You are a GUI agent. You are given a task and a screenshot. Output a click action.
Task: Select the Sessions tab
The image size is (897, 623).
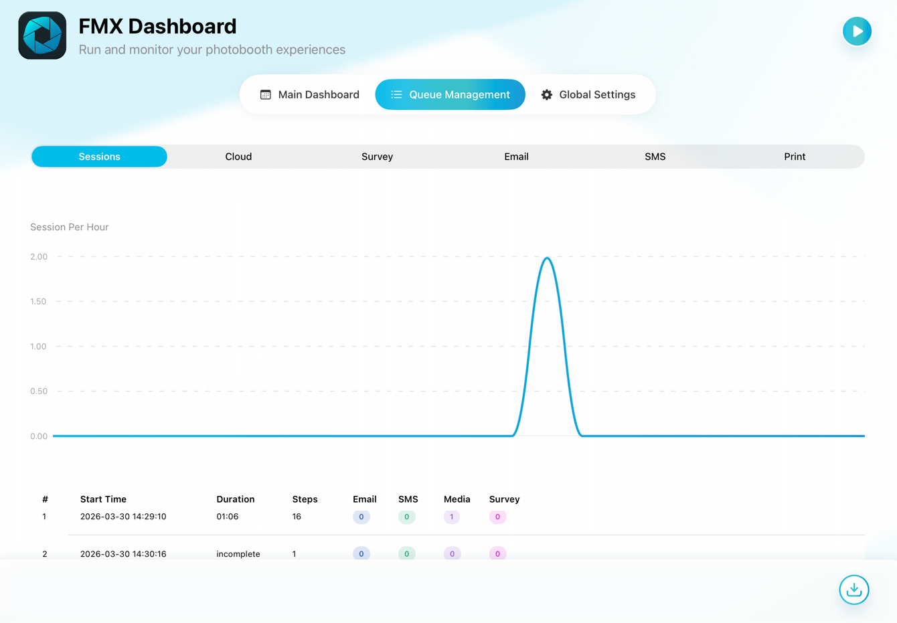coord(99,157)
